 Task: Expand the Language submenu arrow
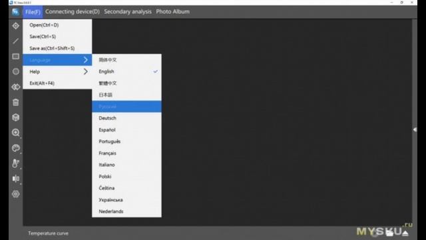[x=86, y=60]
